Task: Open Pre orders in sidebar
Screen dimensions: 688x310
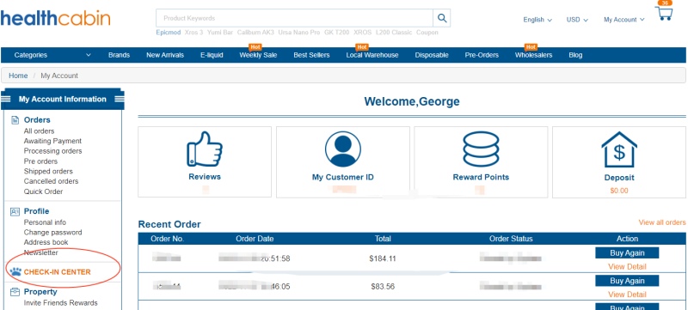Action: tap(40, 161)
